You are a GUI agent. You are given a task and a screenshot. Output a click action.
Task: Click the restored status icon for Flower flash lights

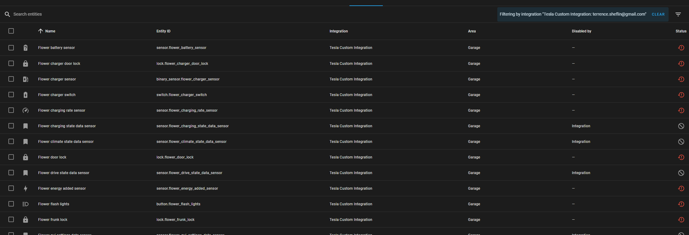pos(681,204)
